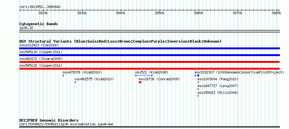
Task: Click the chr1:3913951..3980640 coordinates label
Action: click(x=40, y=7)
